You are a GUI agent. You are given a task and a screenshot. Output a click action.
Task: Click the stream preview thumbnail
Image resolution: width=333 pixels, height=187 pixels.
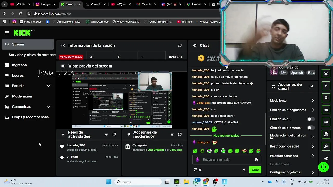click(121, 100)
